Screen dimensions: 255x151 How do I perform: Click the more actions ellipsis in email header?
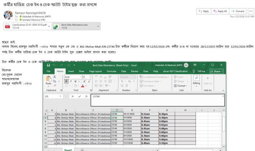pyautogui.click(x=251, y=11)
